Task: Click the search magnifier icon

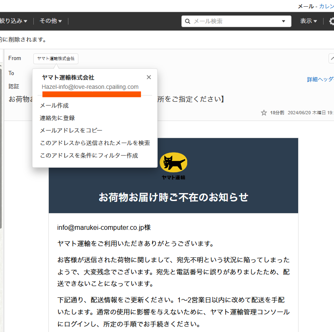Action: [x=188, y=21]
